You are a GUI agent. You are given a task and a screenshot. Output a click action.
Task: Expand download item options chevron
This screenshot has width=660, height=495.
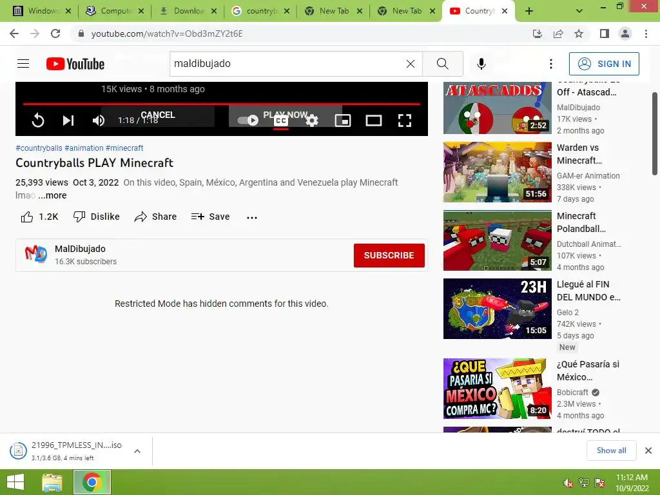pyautogui.click(x=137, y=451)
